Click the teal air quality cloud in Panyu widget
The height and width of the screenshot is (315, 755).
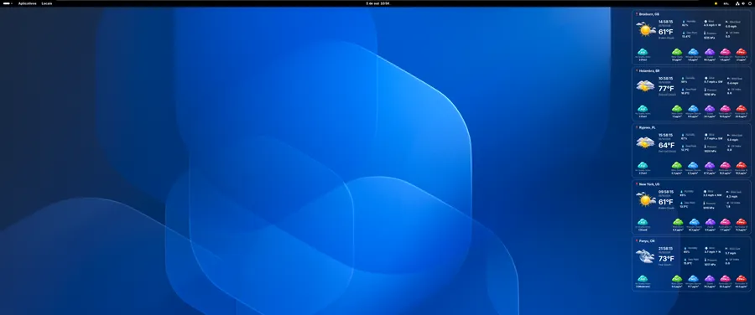tap(643, 279)
